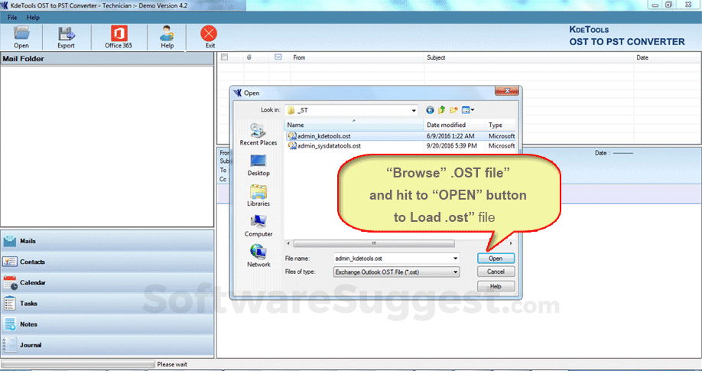Click the Export toolbar icon

point(66,37)
